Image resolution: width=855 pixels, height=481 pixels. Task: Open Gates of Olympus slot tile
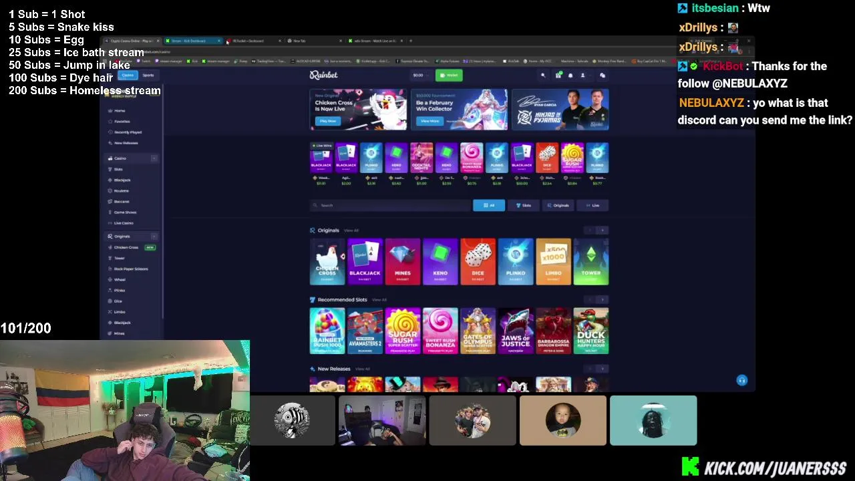[x=478, y=331]
